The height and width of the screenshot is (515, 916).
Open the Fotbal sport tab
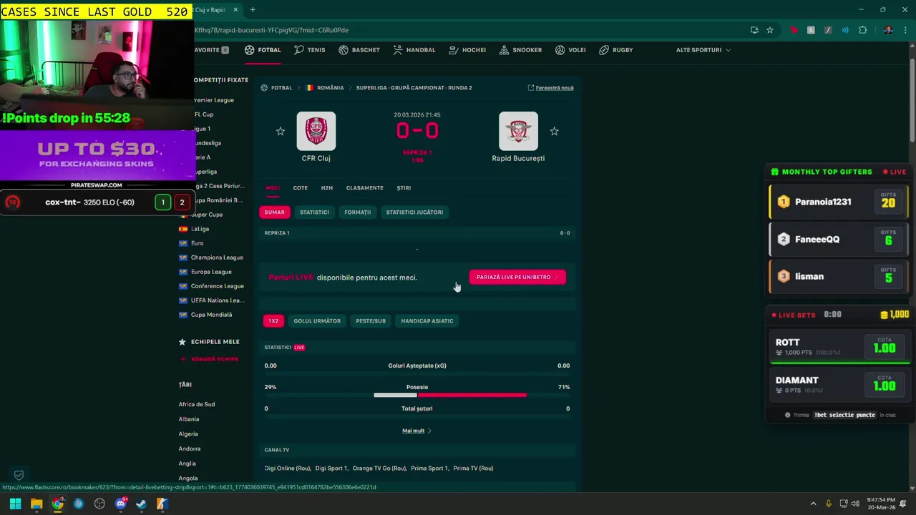click(x=263, y=50)
